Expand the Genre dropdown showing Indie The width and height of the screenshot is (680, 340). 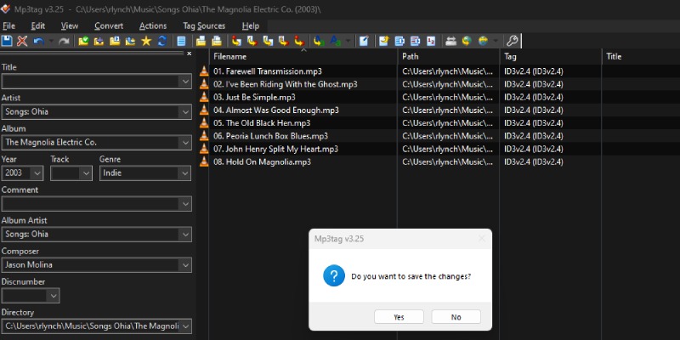pos(185,173)
